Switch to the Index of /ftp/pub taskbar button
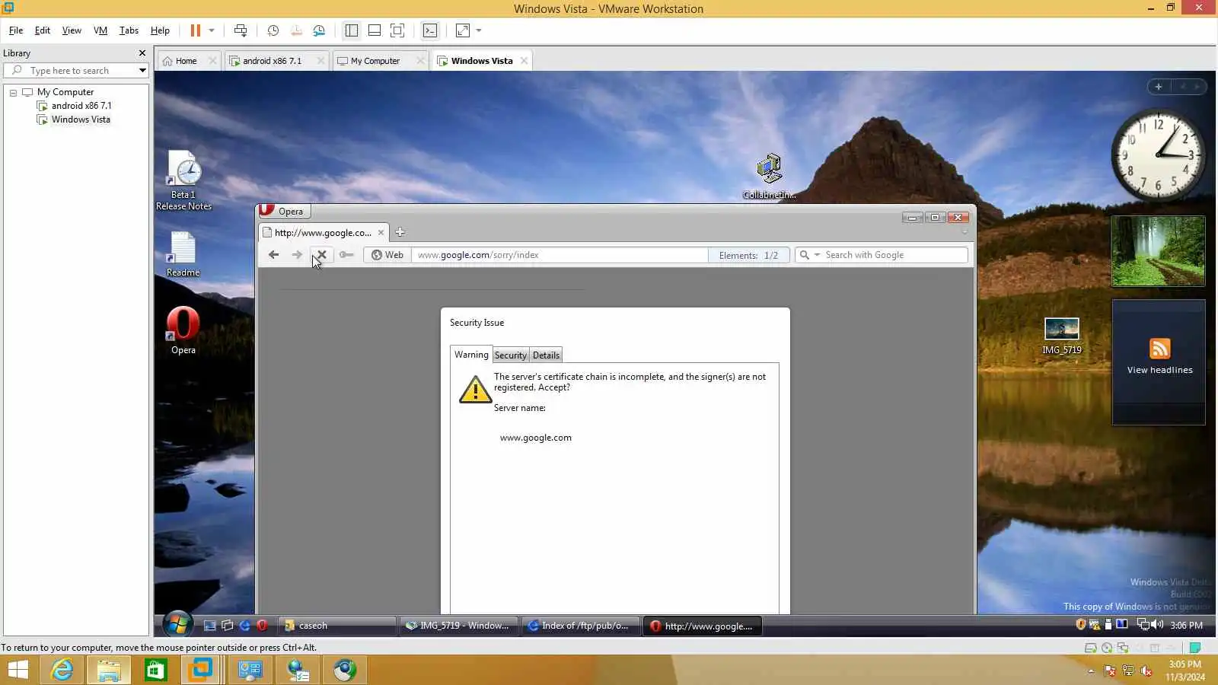 580,626
